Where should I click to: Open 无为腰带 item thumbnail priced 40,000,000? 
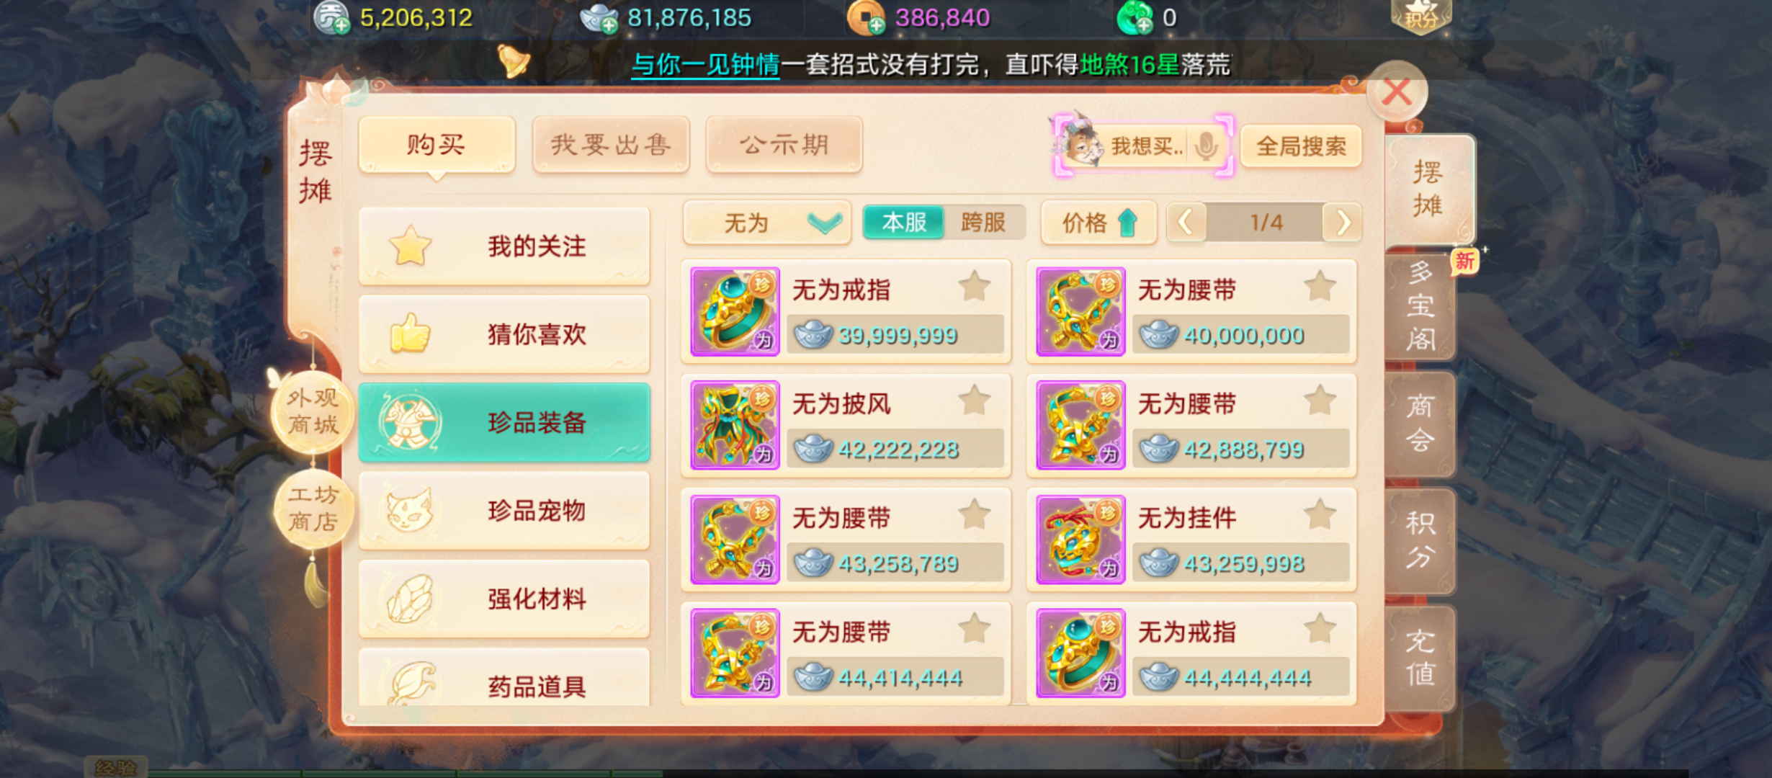[x=1080, y=312]
